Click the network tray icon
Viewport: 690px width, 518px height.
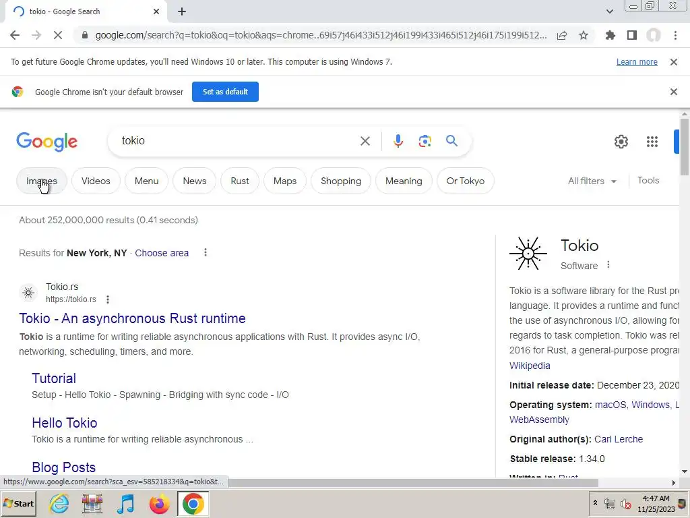point(609,503)
